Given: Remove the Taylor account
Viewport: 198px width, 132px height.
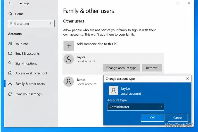Looking at the screenshot, I should pyautogui.click(x=152, y=68).
